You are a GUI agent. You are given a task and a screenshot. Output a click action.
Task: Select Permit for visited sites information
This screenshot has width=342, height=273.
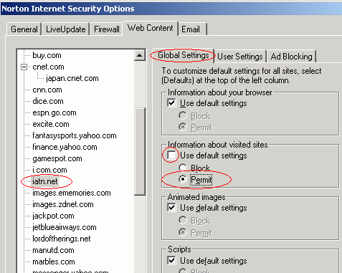(183, 179)
